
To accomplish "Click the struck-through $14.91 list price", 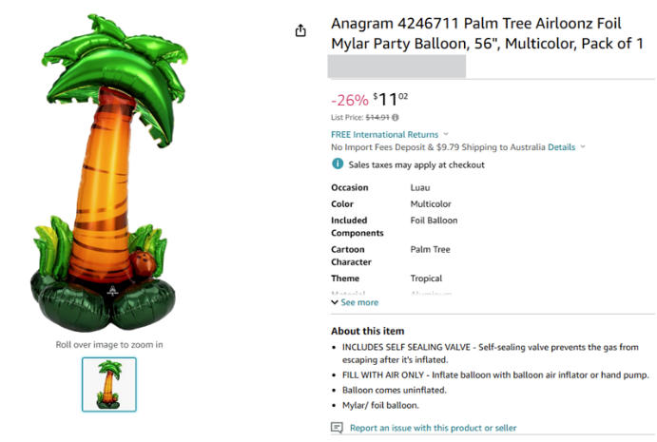I will point(377,117).
